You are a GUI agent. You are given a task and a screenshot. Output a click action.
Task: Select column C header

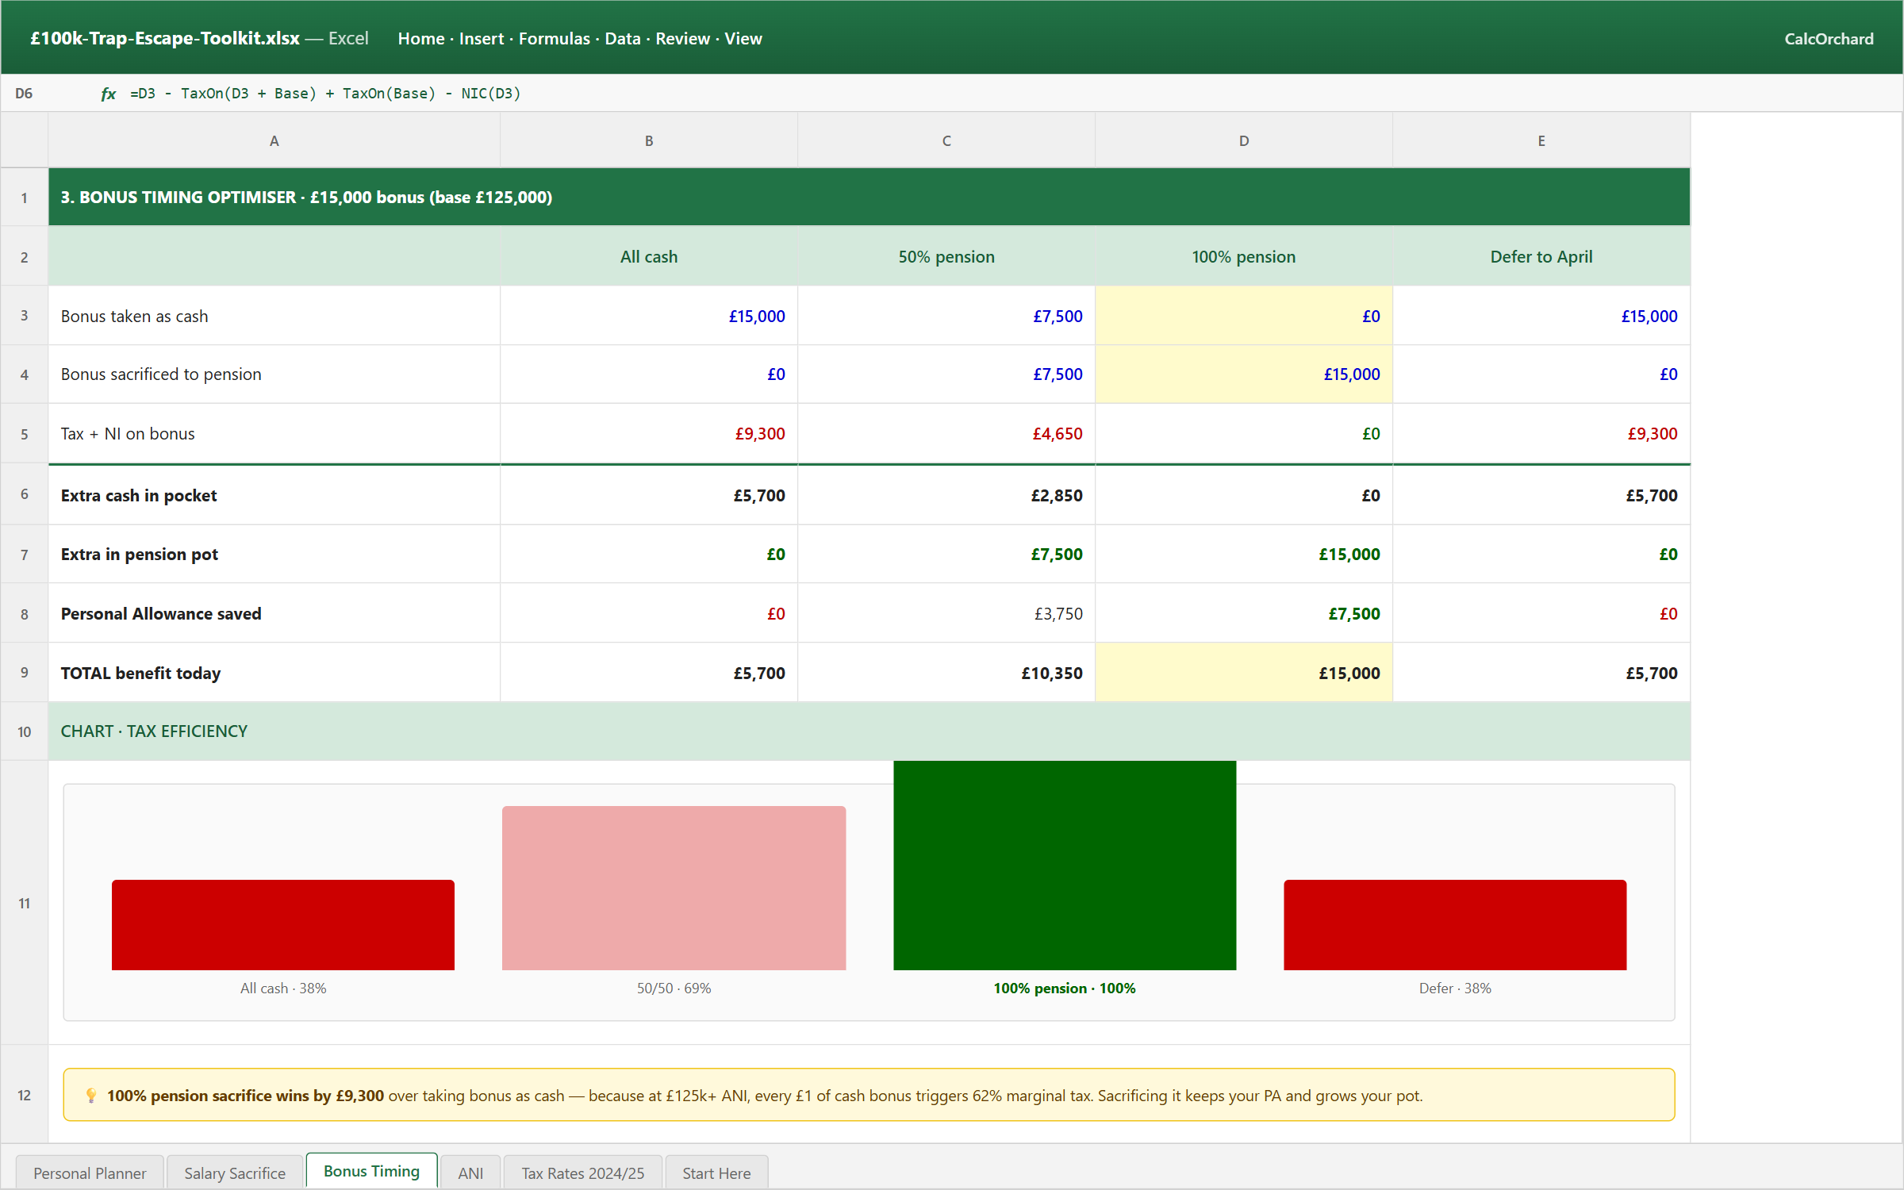coord(946,140)
